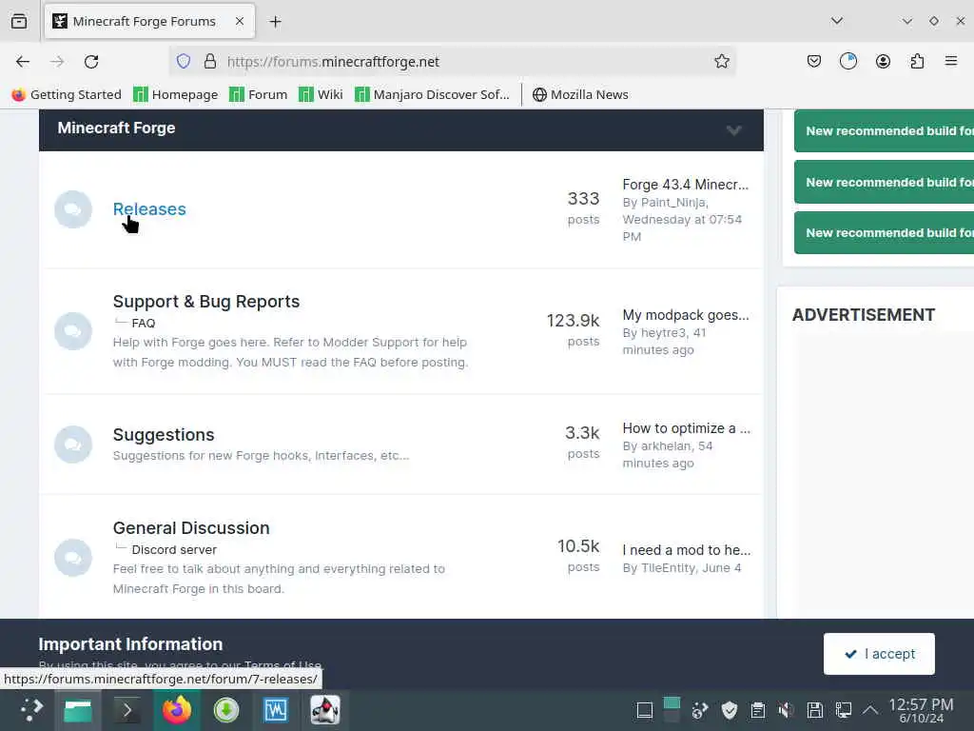
Task: Go forward with the forward arrow
Action: (x=57, y=62)
